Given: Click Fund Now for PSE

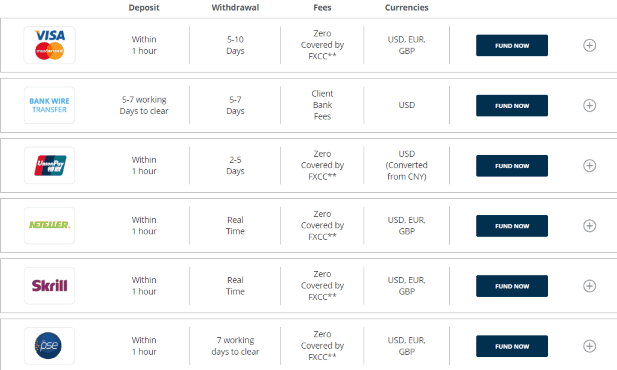Looking at the screenshot, I should pos(512,346).
